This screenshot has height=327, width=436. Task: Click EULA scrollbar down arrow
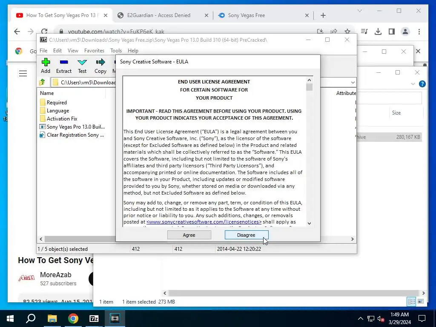(309, 223)
